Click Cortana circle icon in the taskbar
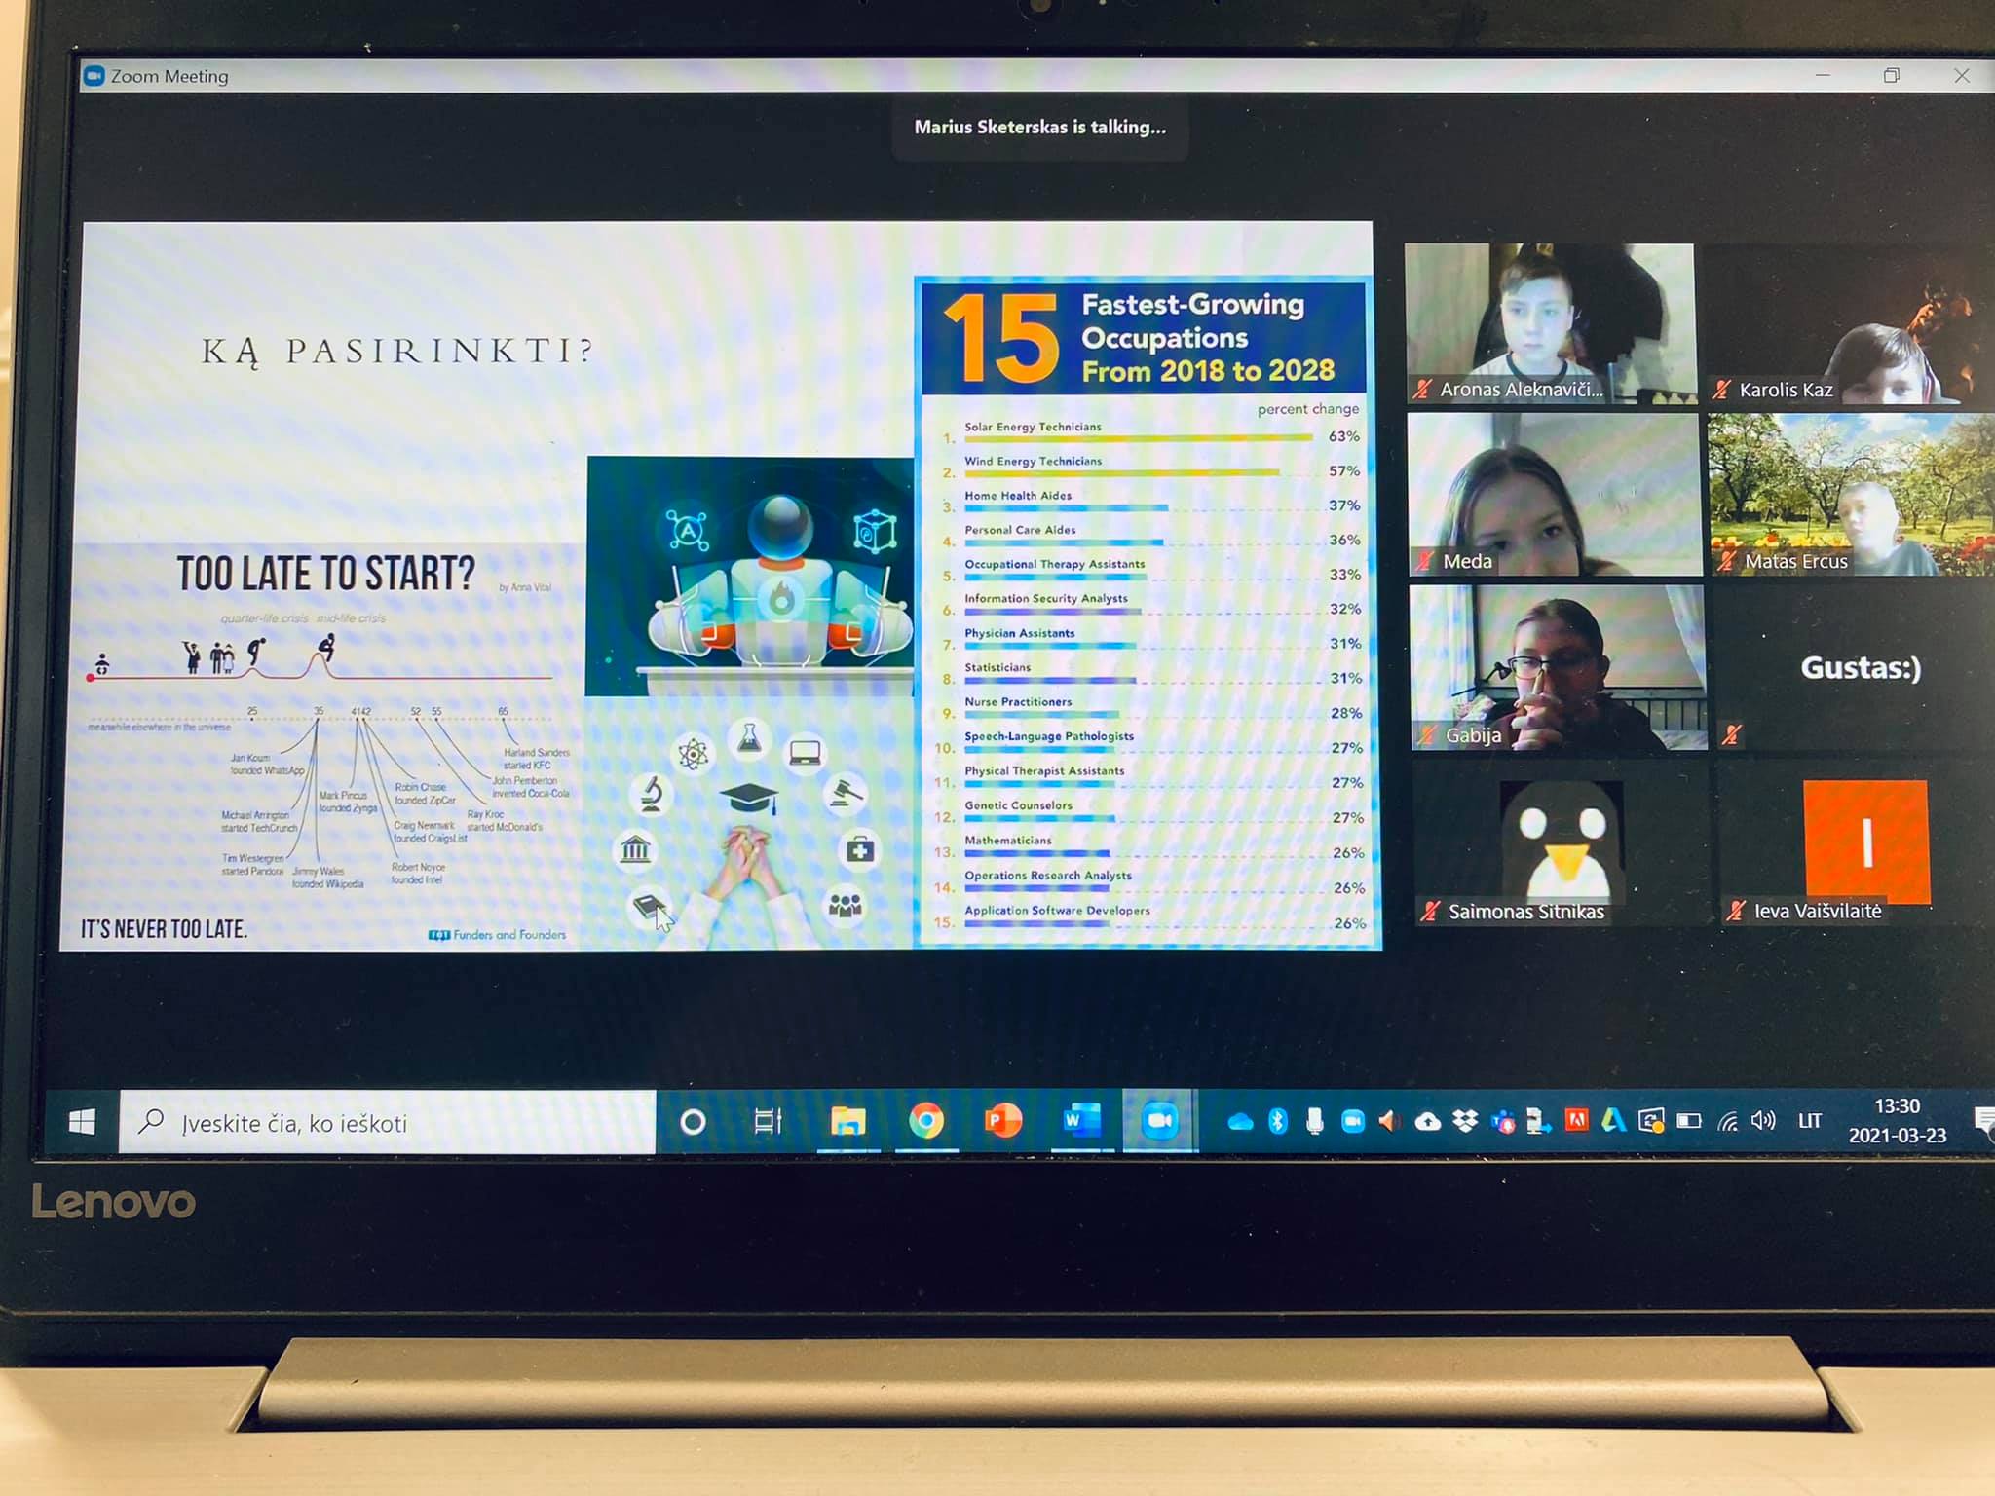Screen dimensions: 1995x1496 [x=693, y=1123]
